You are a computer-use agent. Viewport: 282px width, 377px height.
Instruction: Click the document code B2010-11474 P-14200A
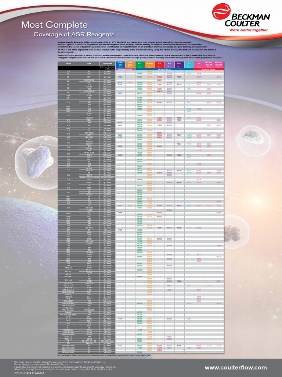point(29,373)
